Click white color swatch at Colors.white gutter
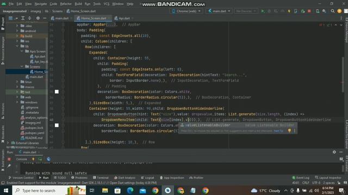348x195 pixels. click(57, 92)
